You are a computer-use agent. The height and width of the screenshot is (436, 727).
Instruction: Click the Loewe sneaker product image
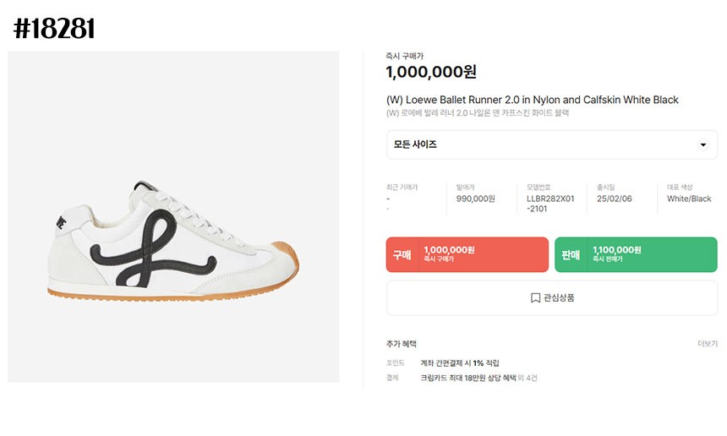173,217
